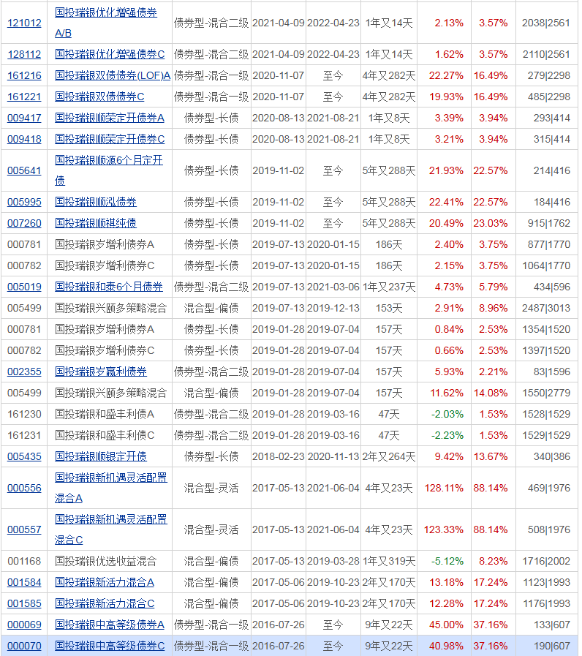Select the ranking cell 2038|2561
Image resolution: width=582 pixels, height=656 pixels.
pyautogui.click(x=546, y=23)
